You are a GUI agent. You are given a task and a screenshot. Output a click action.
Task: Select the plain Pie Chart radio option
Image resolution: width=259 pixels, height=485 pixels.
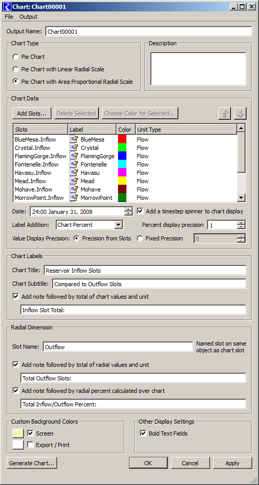click(x=15, y=57)
